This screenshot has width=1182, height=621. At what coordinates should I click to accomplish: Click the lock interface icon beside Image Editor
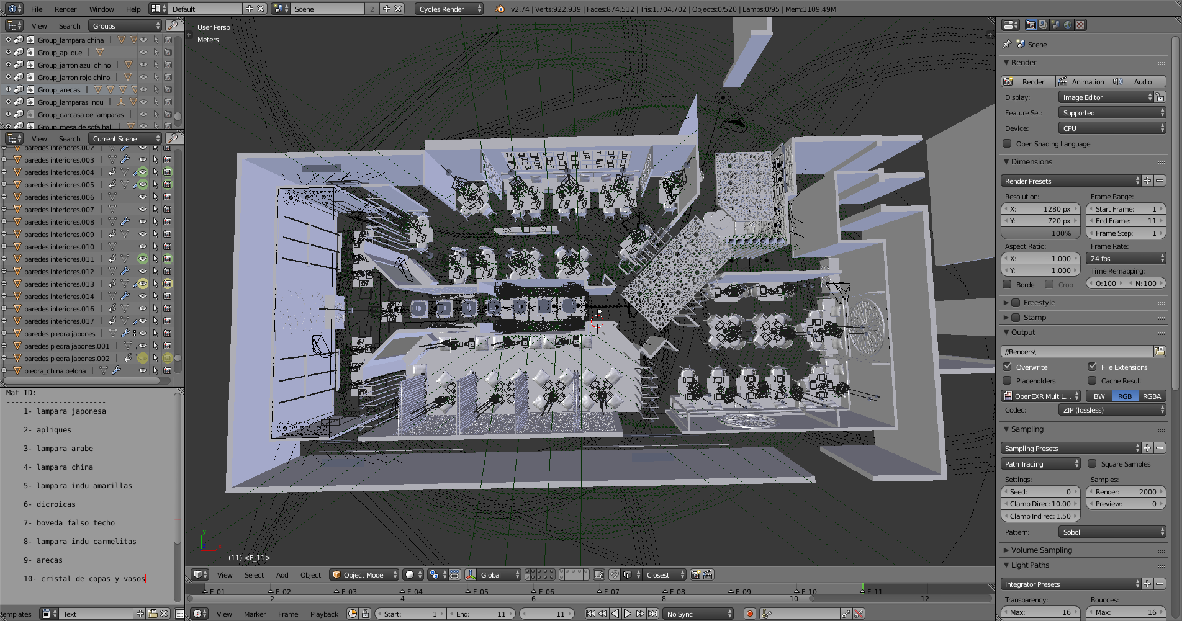(x=1160, y=97)
